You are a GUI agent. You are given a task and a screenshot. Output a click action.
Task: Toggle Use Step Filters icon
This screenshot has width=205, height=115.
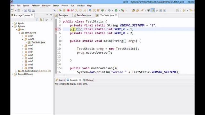(x=94, y=10)
